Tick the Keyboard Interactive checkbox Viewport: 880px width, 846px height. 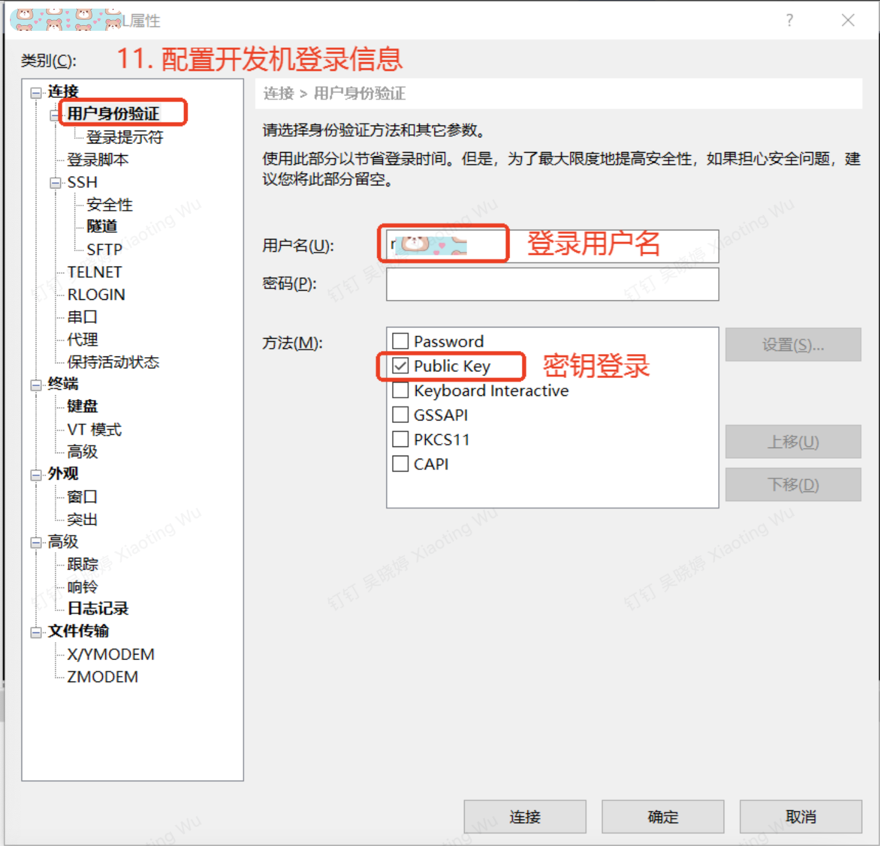[401, 390]
